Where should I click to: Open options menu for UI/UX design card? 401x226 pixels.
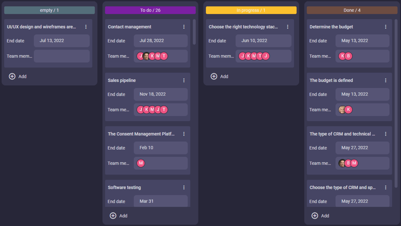coord(86,27)
